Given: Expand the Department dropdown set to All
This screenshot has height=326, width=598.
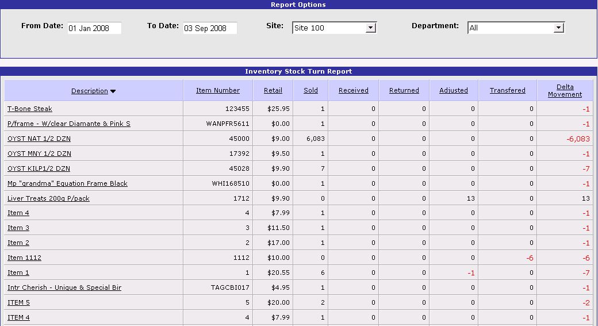Looking at the screenshot, I should click(558, 28).
